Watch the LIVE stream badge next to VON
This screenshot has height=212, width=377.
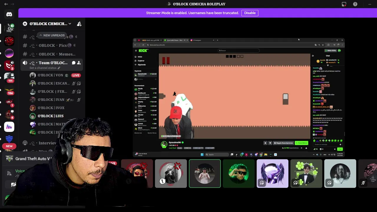click(x=76, y=75)
